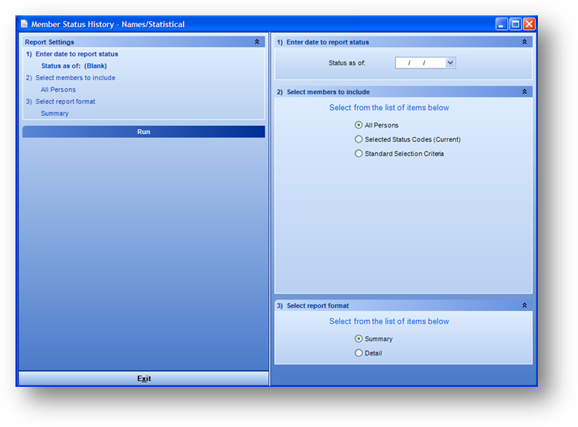Collapse the Select members to include section
This screenshot has height=427, width=578.
coord(524,92)
